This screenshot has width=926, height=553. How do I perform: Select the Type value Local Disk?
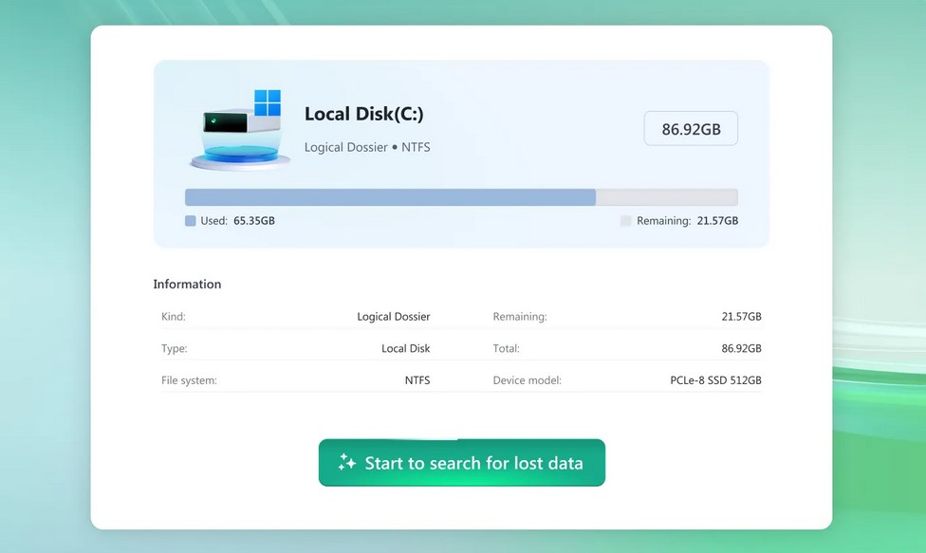(405, 348)
